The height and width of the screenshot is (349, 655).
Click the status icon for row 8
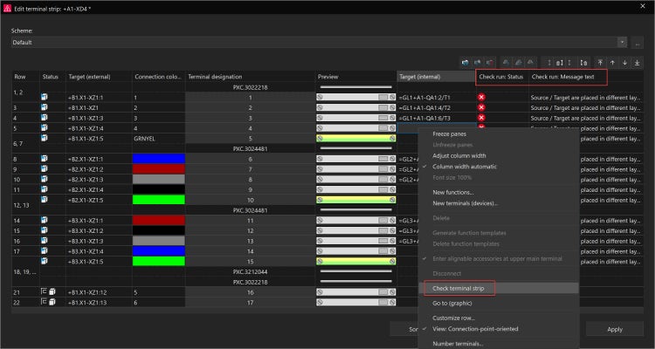tap(45, 159)
